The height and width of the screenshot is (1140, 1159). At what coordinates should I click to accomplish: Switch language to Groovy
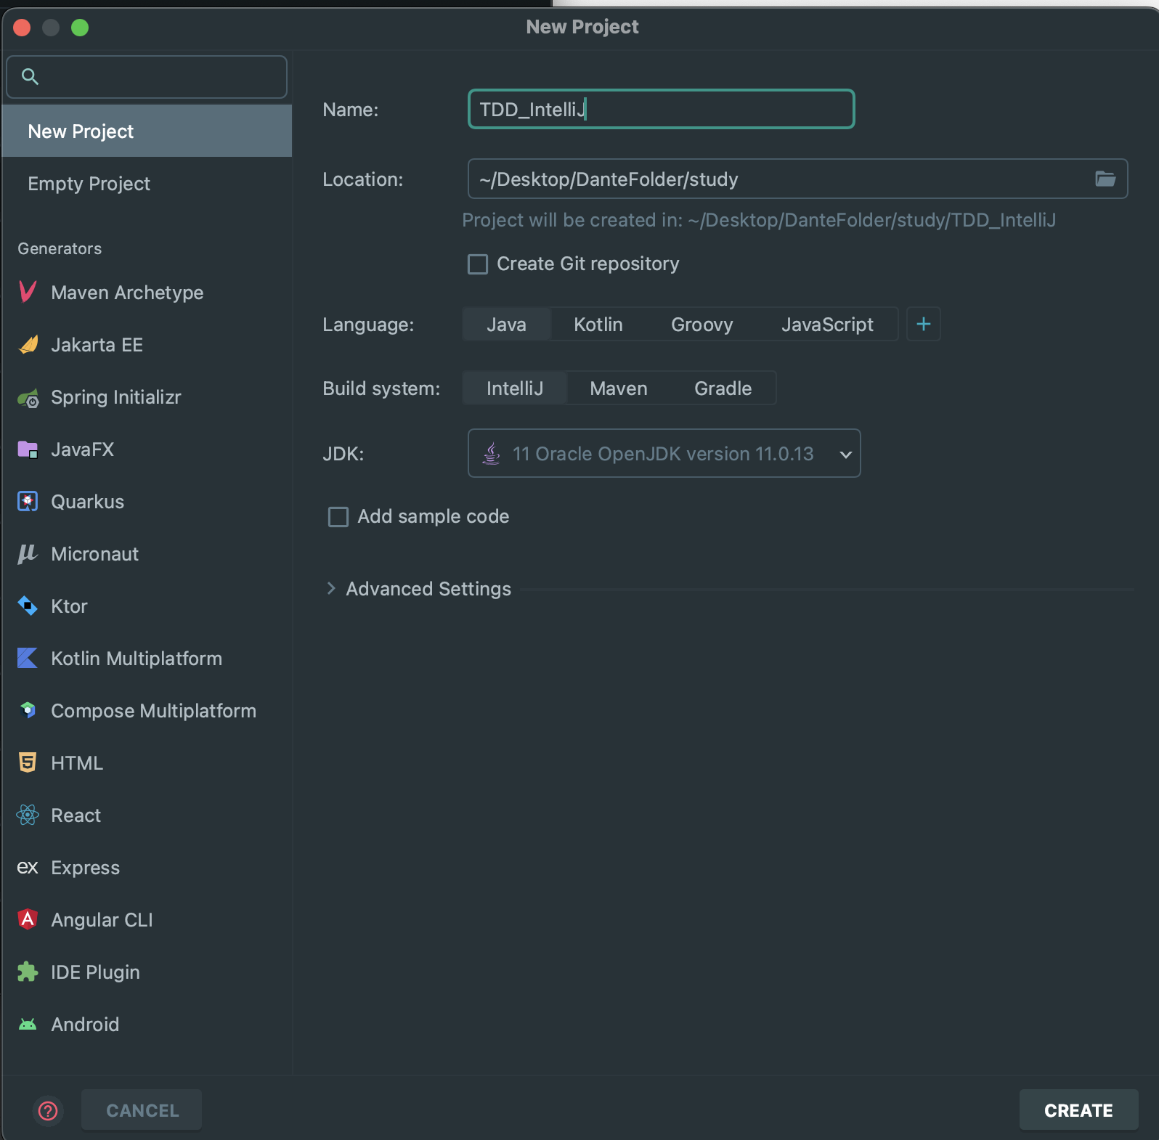(x=702, y=324)
